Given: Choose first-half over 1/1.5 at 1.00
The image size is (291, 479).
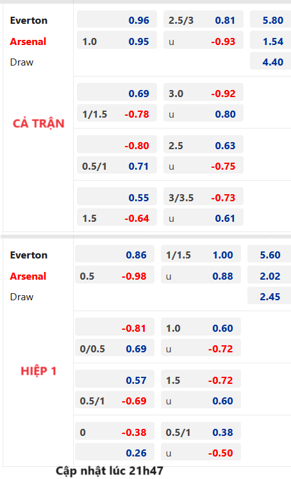Looking at the screenshot, I should (201, 254).
